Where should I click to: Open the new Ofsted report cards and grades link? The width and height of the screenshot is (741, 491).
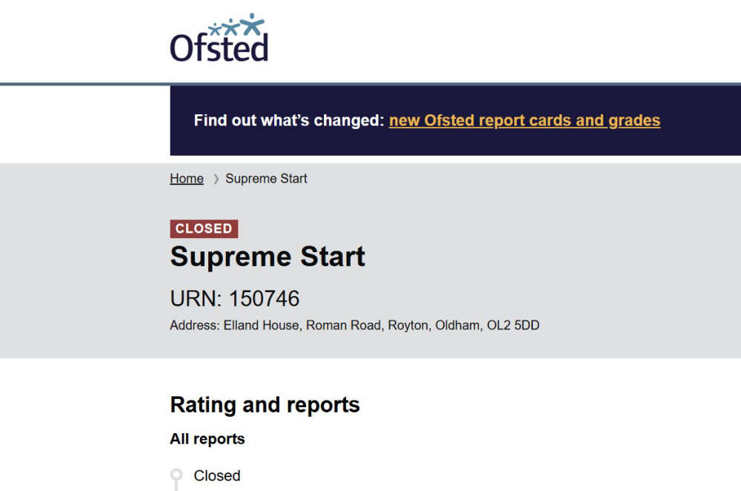tap(524, 120)
